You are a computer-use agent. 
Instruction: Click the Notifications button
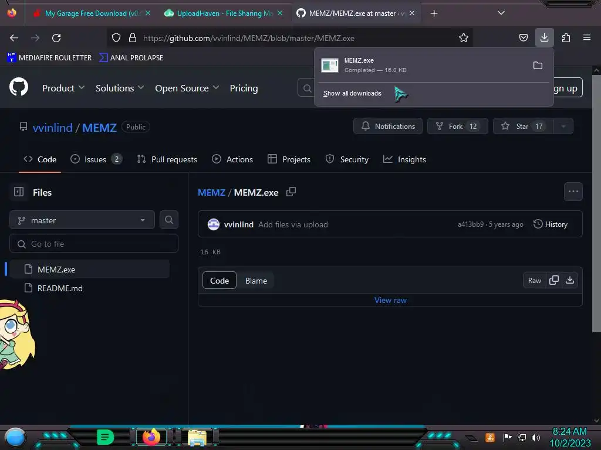click(x=388, y=127)
